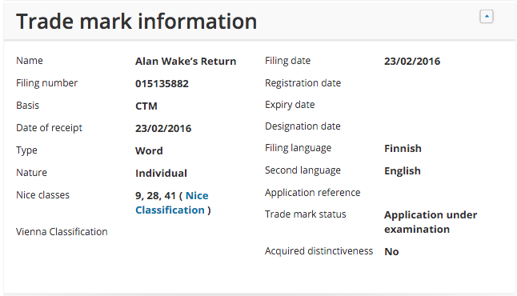Click the Nice classes label
The height and width of the screenshot is (296, 517).
tap(43, 195)
